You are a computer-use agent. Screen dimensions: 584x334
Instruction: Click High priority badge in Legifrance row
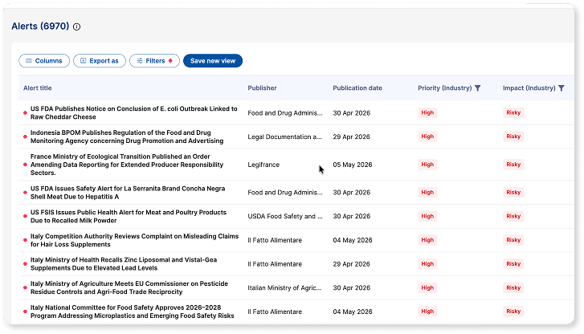(427, 165)
